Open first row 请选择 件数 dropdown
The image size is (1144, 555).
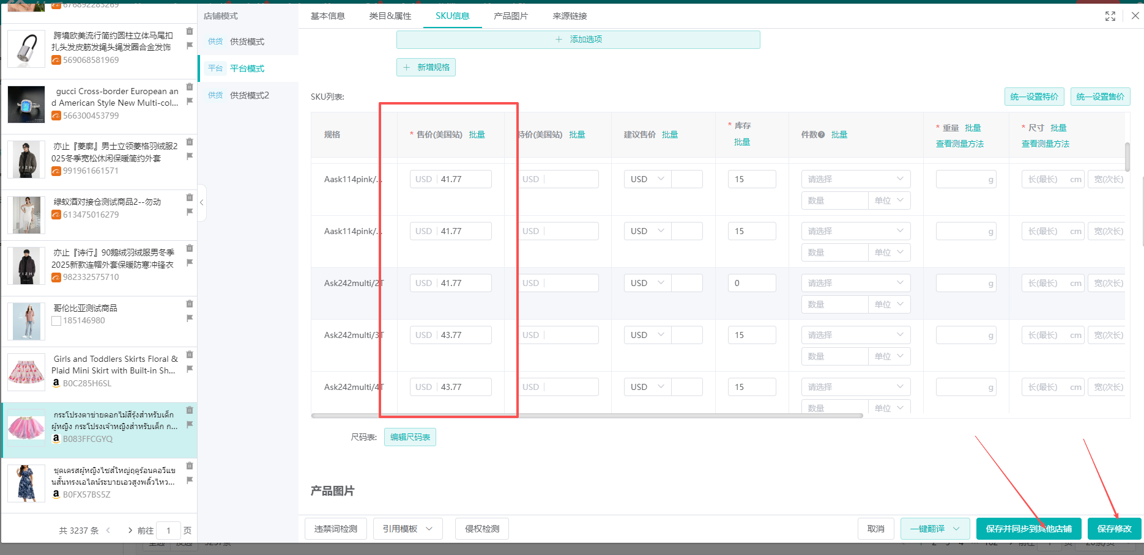(x=855, y=179)
